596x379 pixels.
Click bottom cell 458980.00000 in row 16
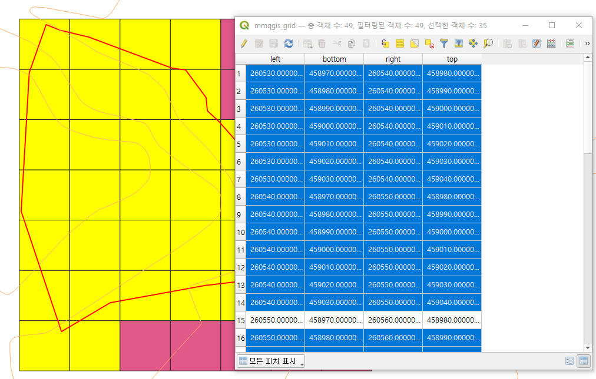point(335,338)
